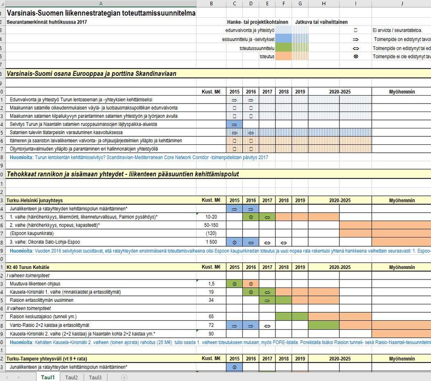This screenshot has width=431, height=381.
Task: Click the 2016 cell in the Muuttuva liikenteen ohjaus row
Action: 251,284
